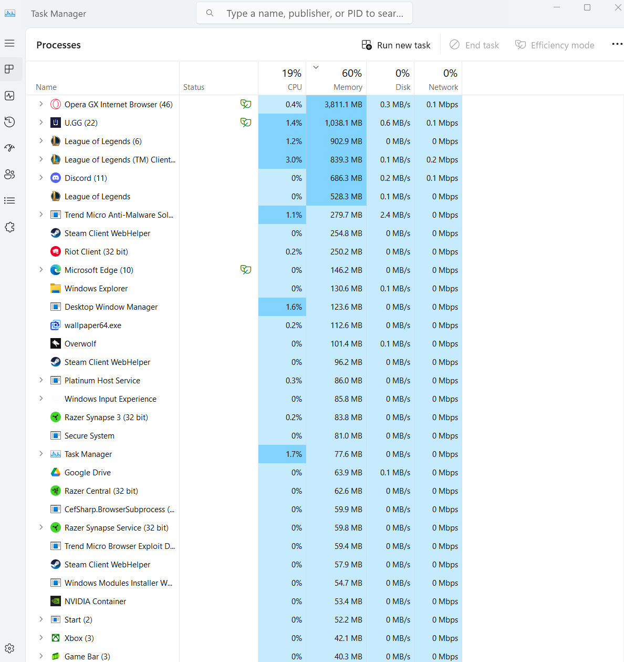Viewport: 624px width, 662px height.
Task: Expand the Start (2) process group
Action: 41,619
